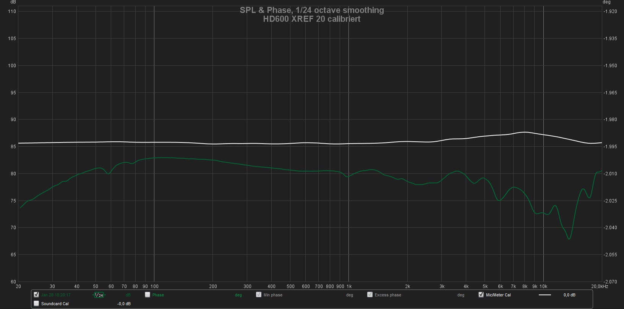Click the 100 Hz frequency axis label
Image resolution: width=624 pixels, height=309 pixels.
[154, 286]
